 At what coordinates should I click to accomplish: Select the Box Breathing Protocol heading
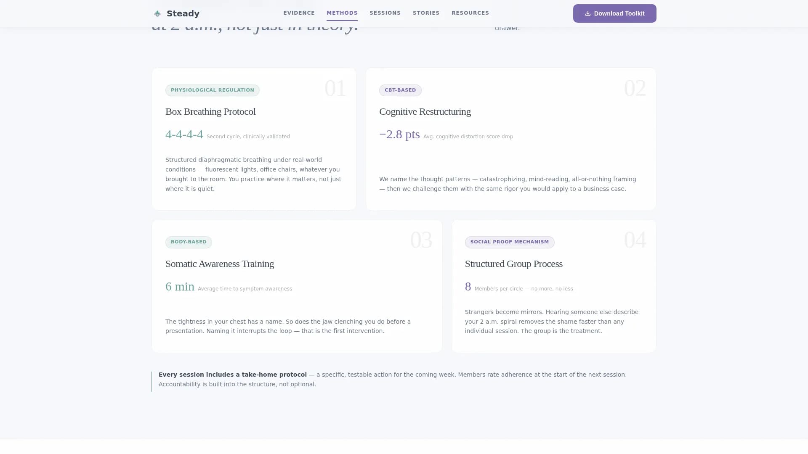click(x=210, y=112)
